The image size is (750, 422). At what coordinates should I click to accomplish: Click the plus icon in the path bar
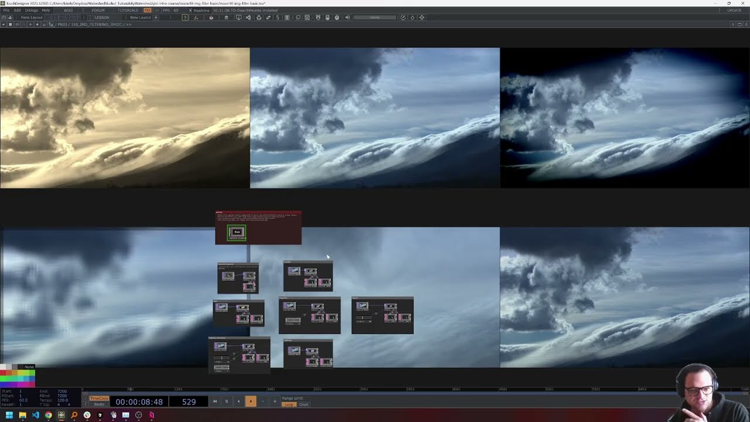(30, 24)
